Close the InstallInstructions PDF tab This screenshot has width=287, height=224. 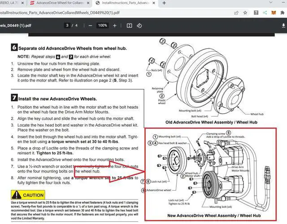pos(154,3)
